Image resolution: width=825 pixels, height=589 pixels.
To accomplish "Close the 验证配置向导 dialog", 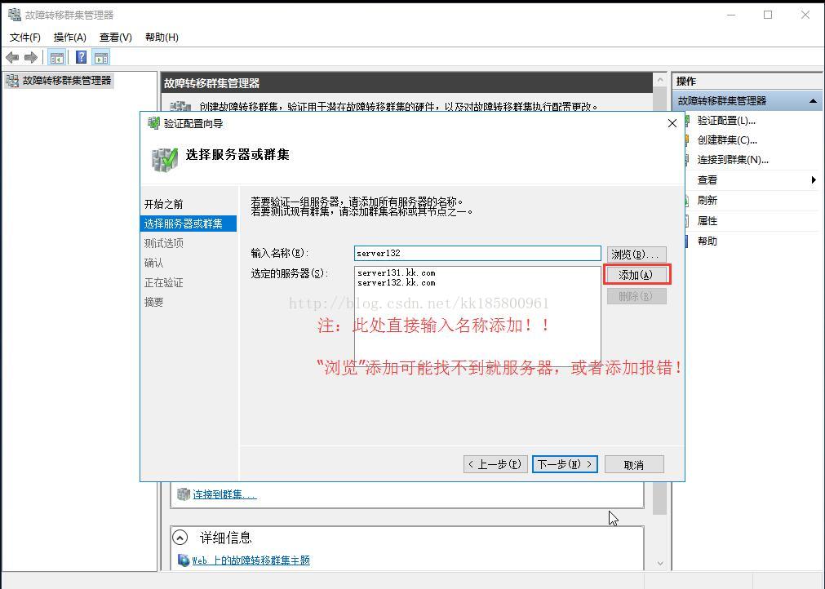I will [x=672, y=123].
